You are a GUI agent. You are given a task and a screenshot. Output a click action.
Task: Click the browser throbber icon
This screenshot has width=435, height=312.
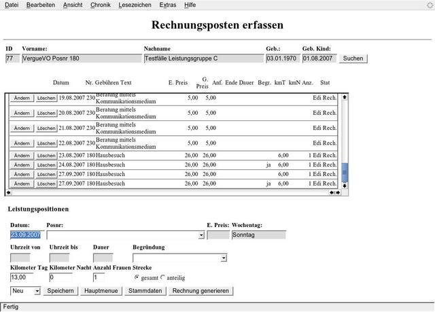(x=430, y=5)
